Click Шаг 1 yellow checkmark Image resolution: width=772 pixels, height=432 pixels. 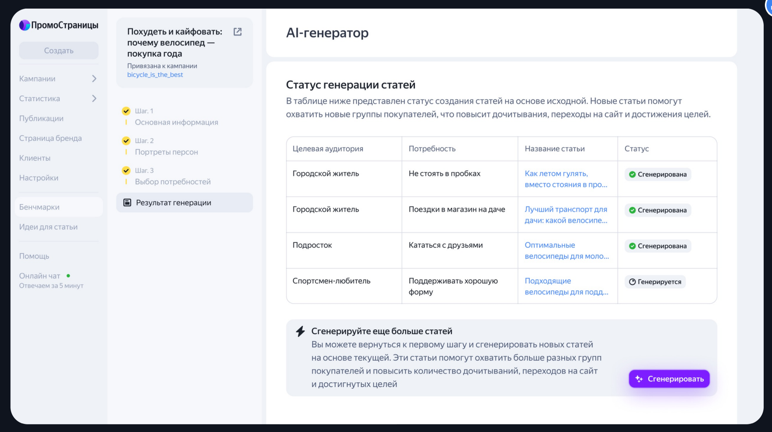[x=126, y=111]
